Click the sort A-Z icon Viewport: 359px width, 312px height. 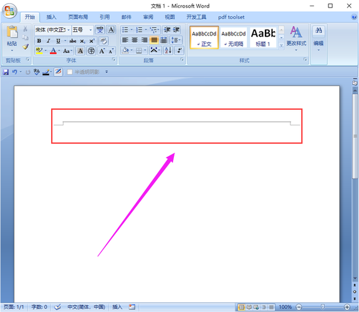[x=168, y=50]
